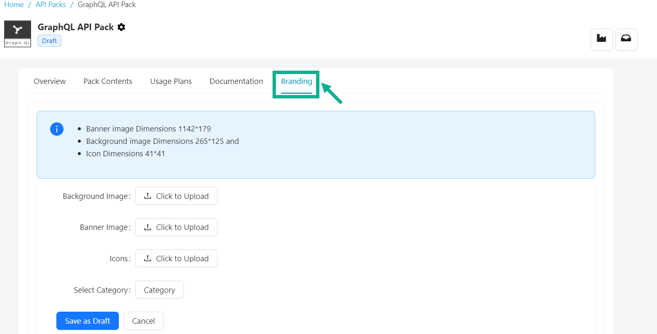Open the Select Category dropdown
Image resolution: width=657 pixels, height=334 pixels.
[159, 290]
